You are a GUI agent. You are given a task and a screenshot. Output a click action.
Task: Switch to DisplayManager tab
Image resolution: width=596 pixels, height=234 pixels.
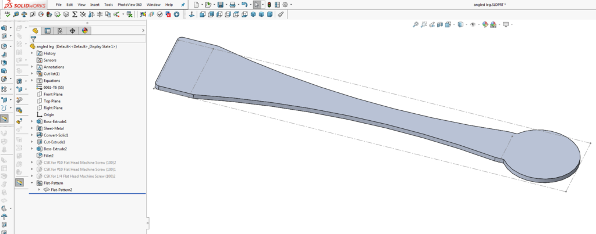[85, 31]
